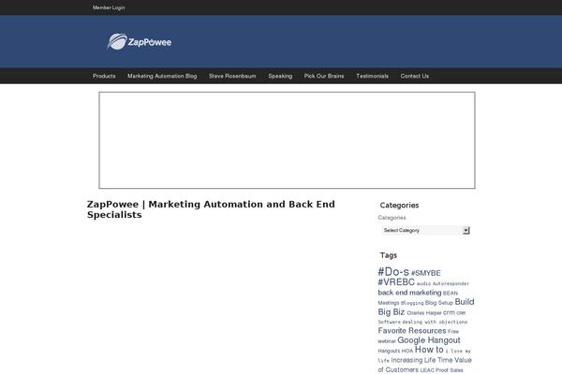Click the Free webinar tag

click(419, 337)
